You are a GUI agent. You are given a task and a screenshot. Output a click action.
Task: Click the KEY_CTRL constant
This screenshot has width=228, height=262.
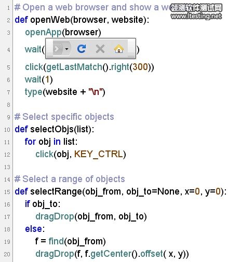tap(98, 154)
